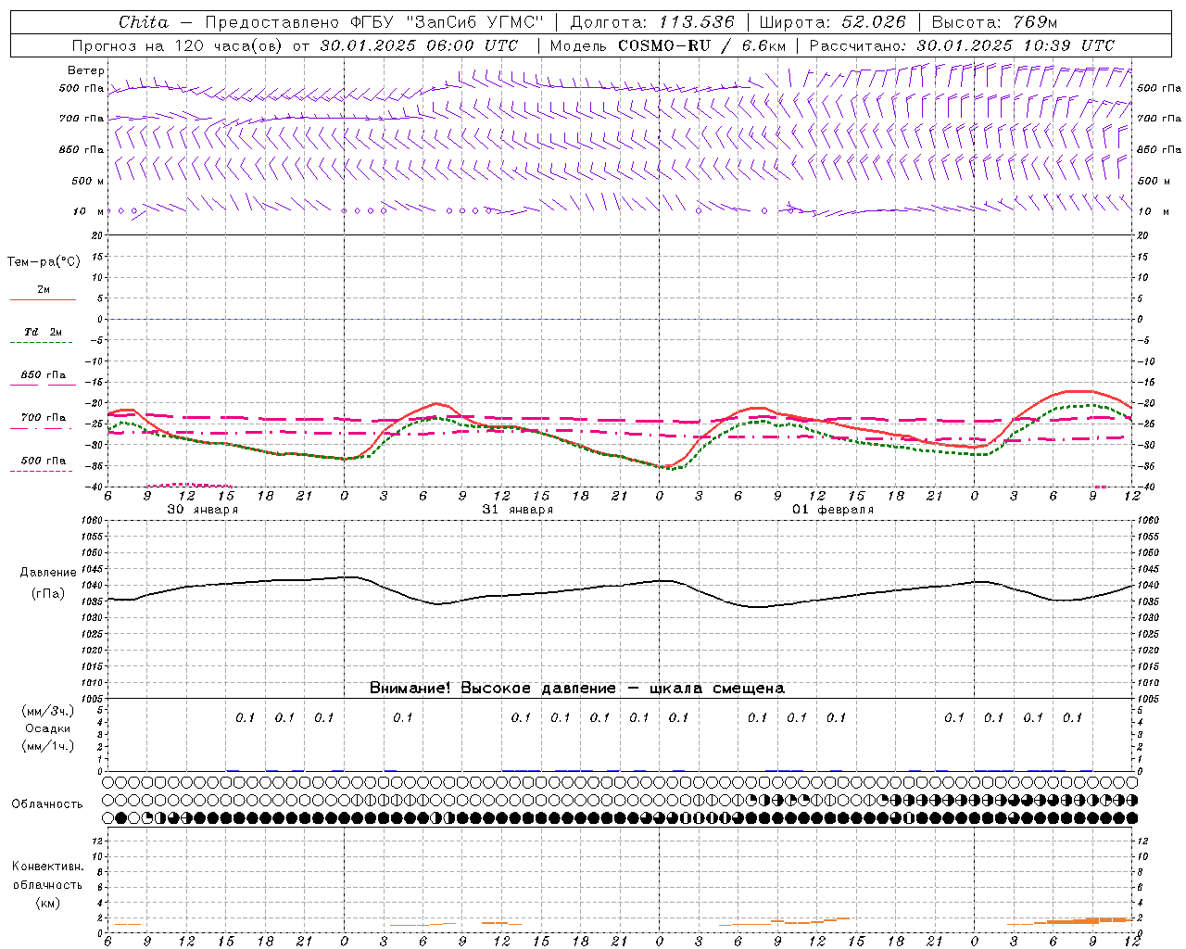Click the "Chita" station name in the header
The image size is (1186, 949).
click(144, 22)
